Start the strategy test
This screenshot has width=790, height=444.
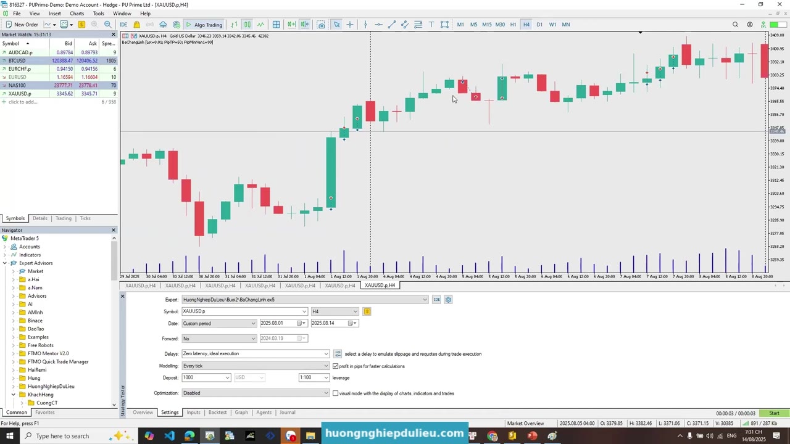[774, 413]
